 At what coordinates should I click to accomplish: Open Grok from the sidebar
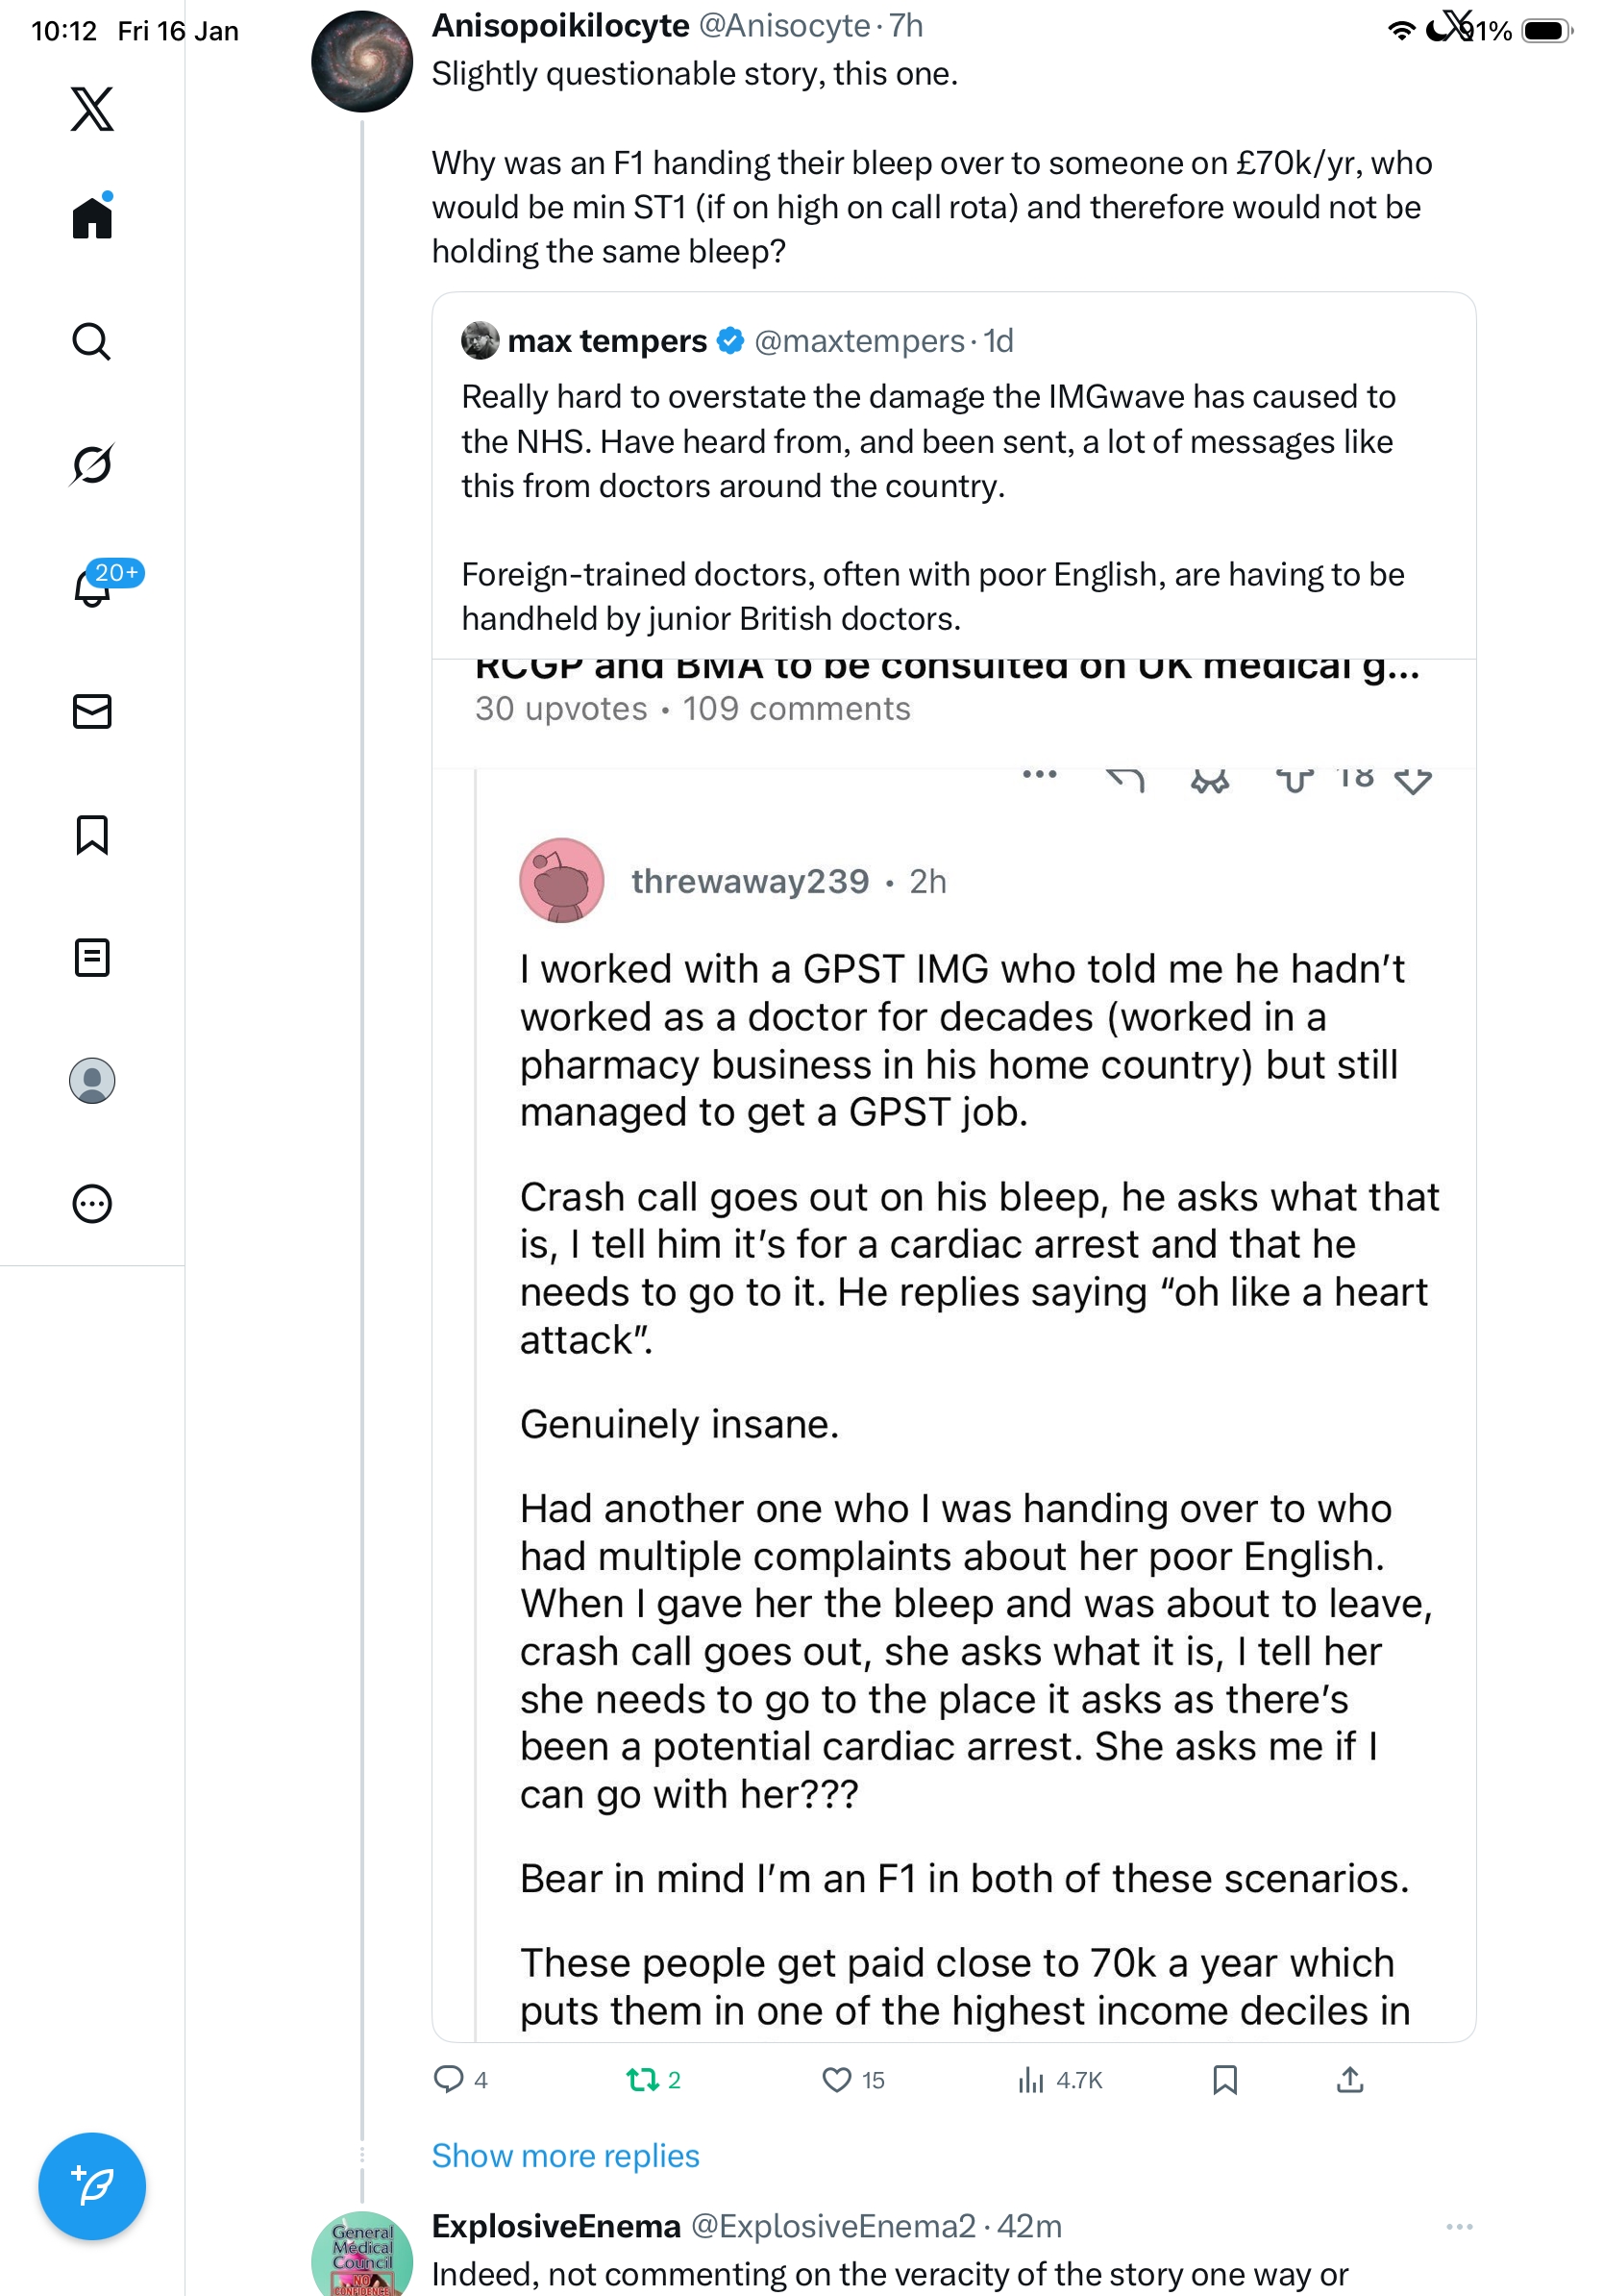click(92, 464)
